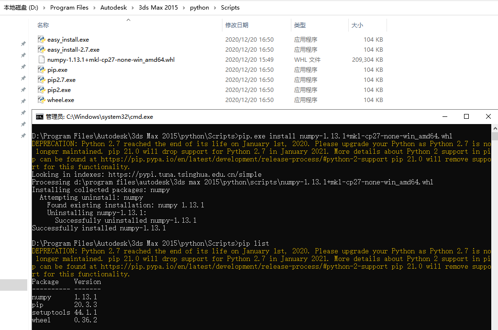Select the pip2.exe application icon
This screenshot has width=498, height=330.
pyautogui.click(x=41, y=90)
